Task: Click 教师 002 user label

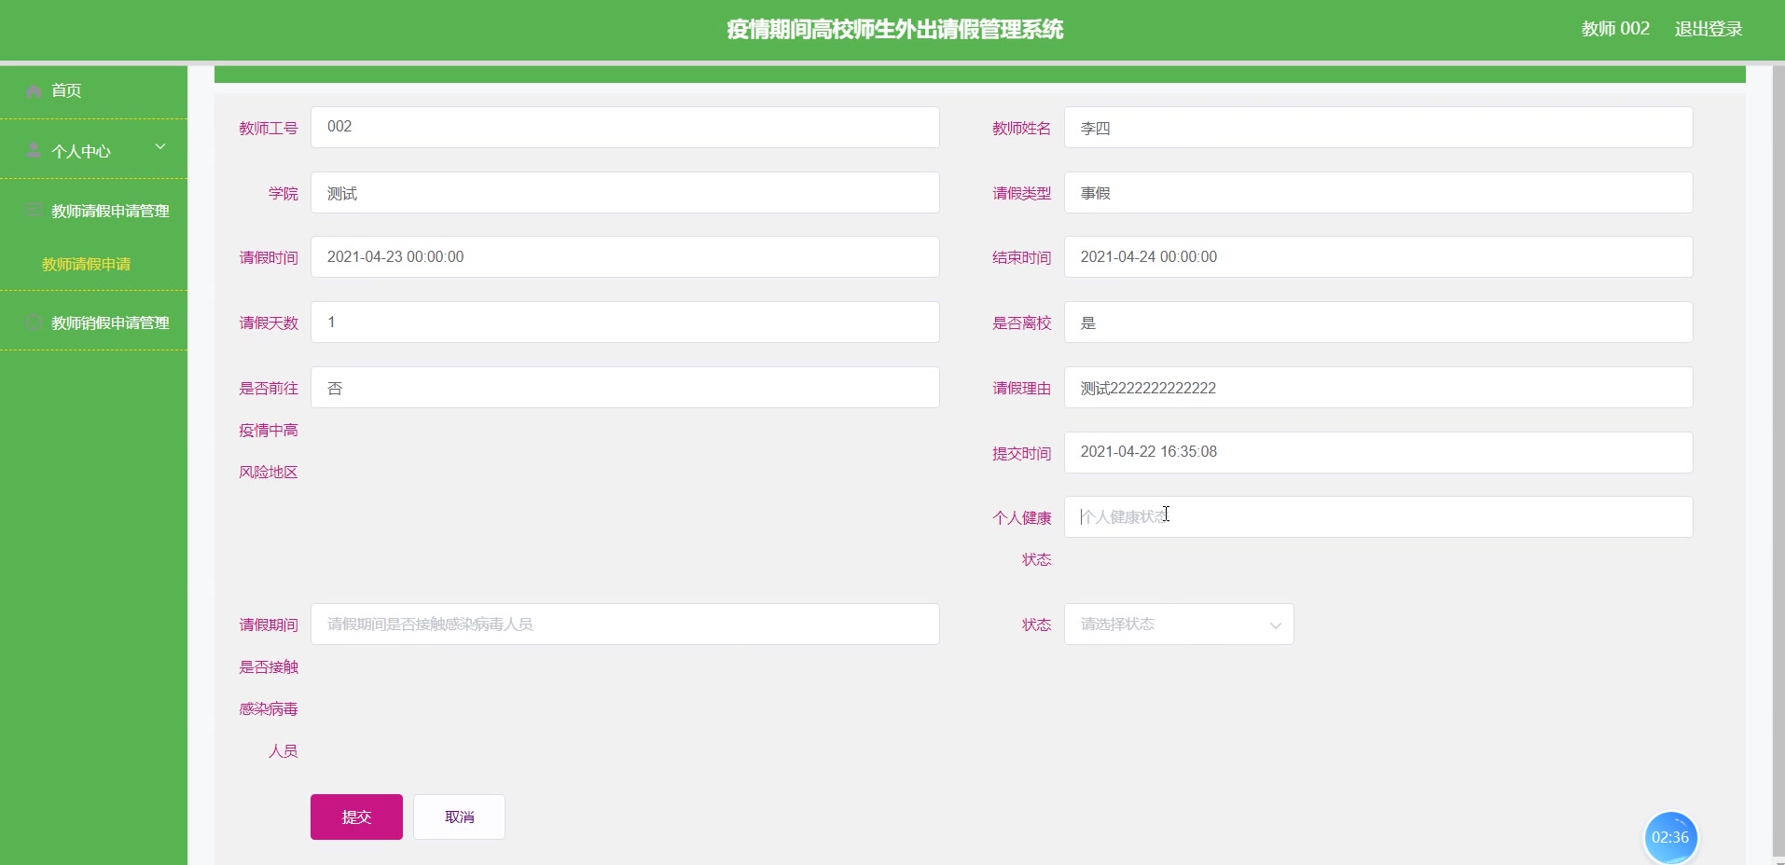Action: coord(1615,29)
